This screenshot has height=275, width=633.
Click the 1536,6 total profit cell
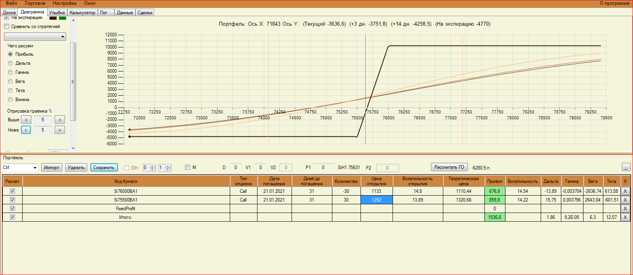click(x=495, y=217)
